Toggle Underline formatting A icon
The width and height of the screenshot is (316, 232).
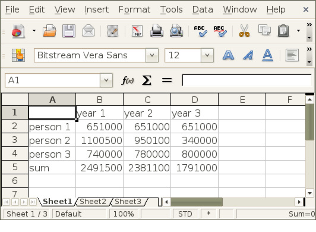pyautogui.click(x=268, y=55)
